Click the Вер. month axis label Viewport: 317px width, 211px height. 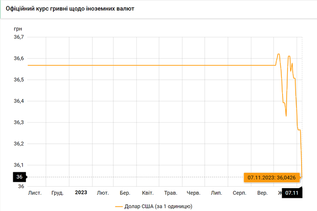coord(262,193)
